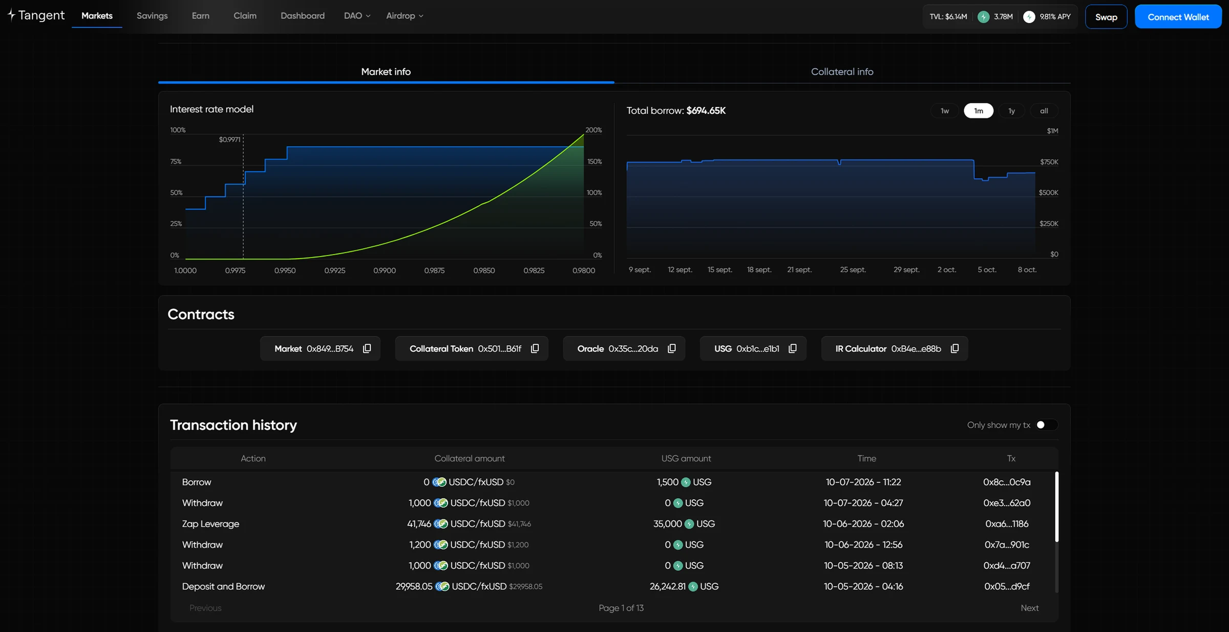This screenshot has height=632, width=1229.
Task: Switch to the Market info tab
Action: tap(386, 72)
